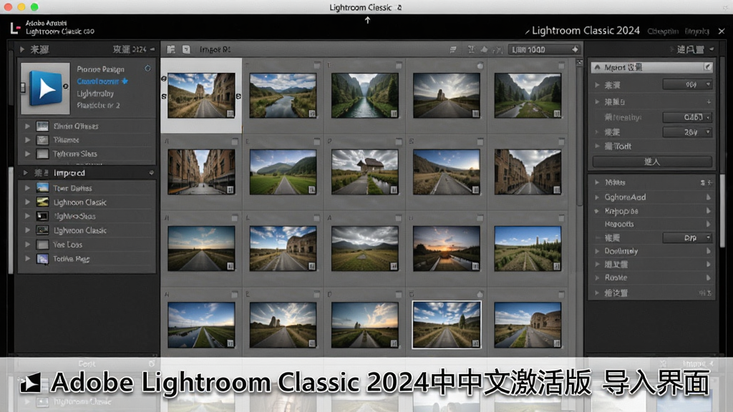This screenshot has width=733, height=412.
Task: Click the arrow-shaped icon in the grid toolbar
Action: click(485, 49)
